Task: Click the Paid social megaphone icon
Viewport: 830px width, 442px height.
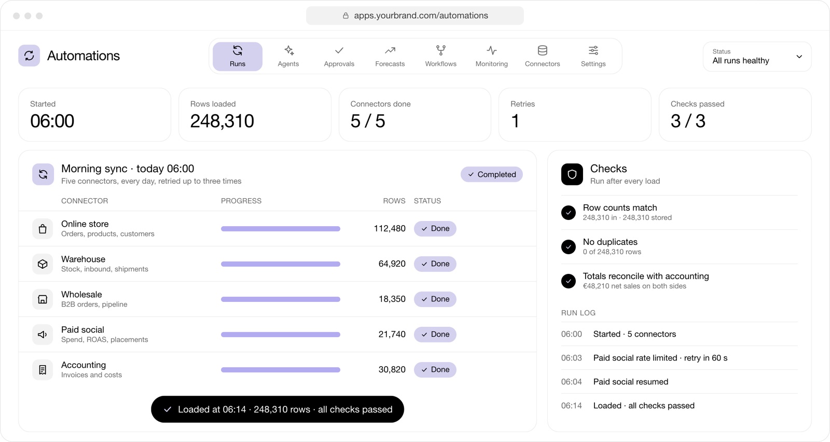Action: click(x=43, y=335)
